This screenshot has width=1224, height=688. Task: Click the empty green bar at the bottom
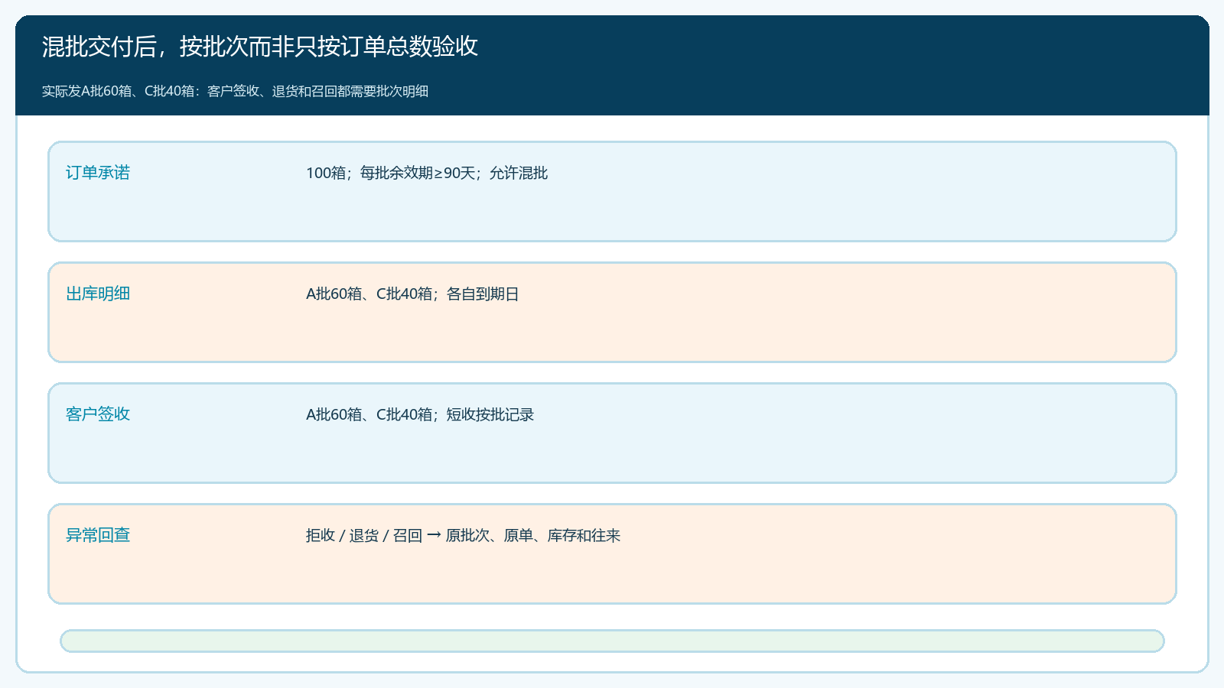(x=612, y=641)
